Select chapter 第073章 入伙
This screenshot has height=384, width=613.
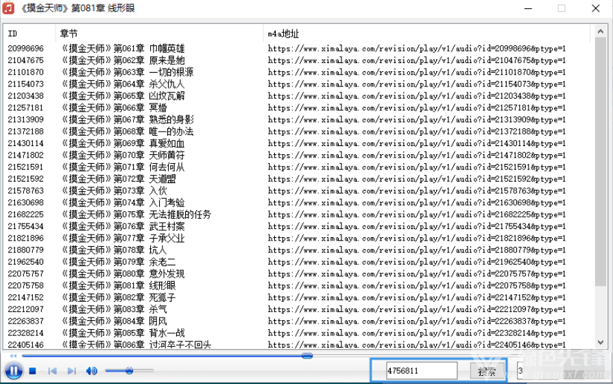[x=114, y=191]
